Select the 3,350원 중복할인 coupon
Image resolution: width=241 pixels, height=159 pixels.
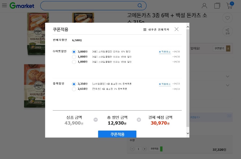click(74, 84)
